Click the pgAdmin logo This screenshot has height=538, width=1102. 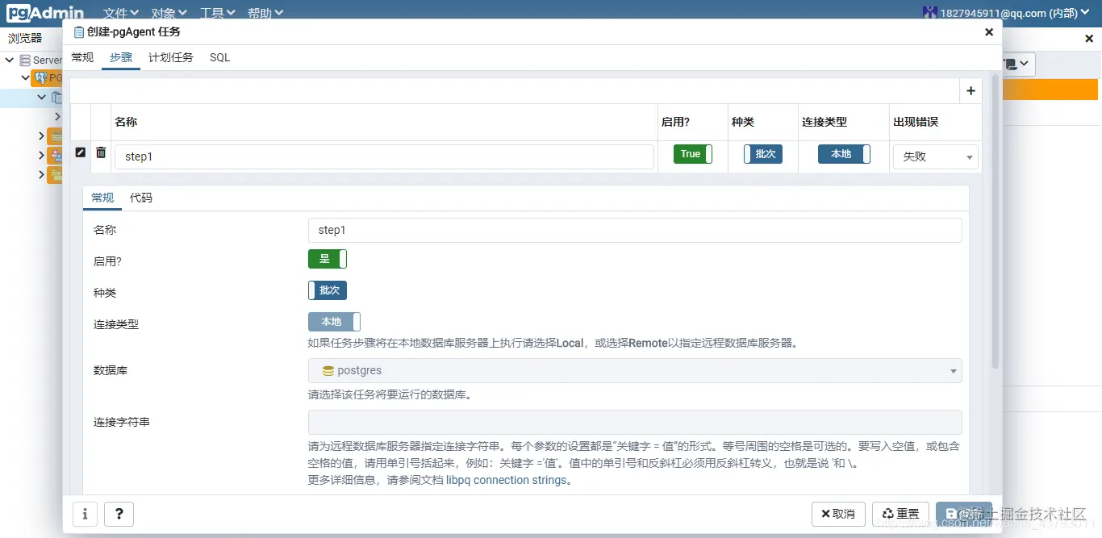coord(45,12)
